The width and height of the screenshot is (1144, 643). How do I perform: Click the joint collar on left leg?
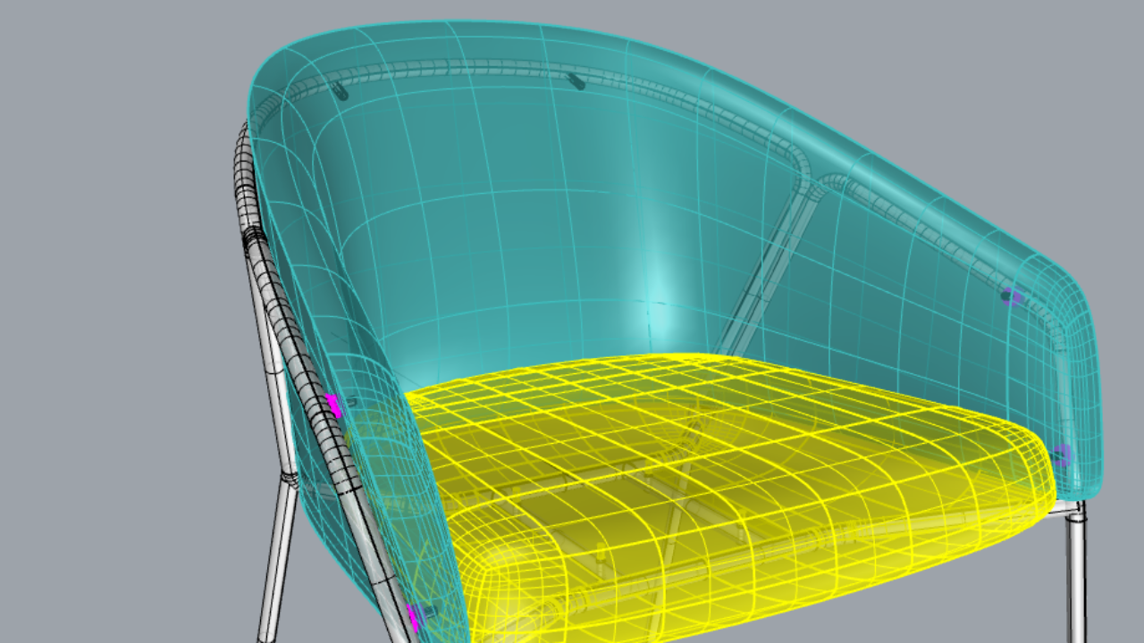(290, 478)
